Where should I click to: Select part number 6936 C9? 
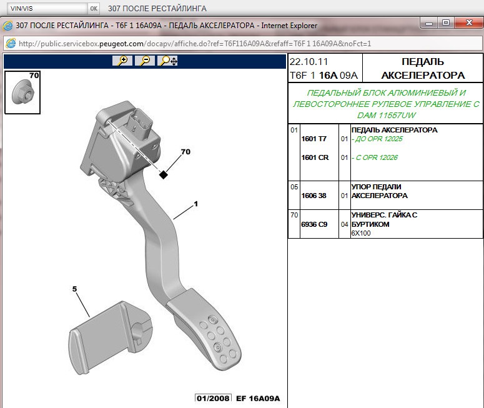pyautogui.click(x=314, y=224)
